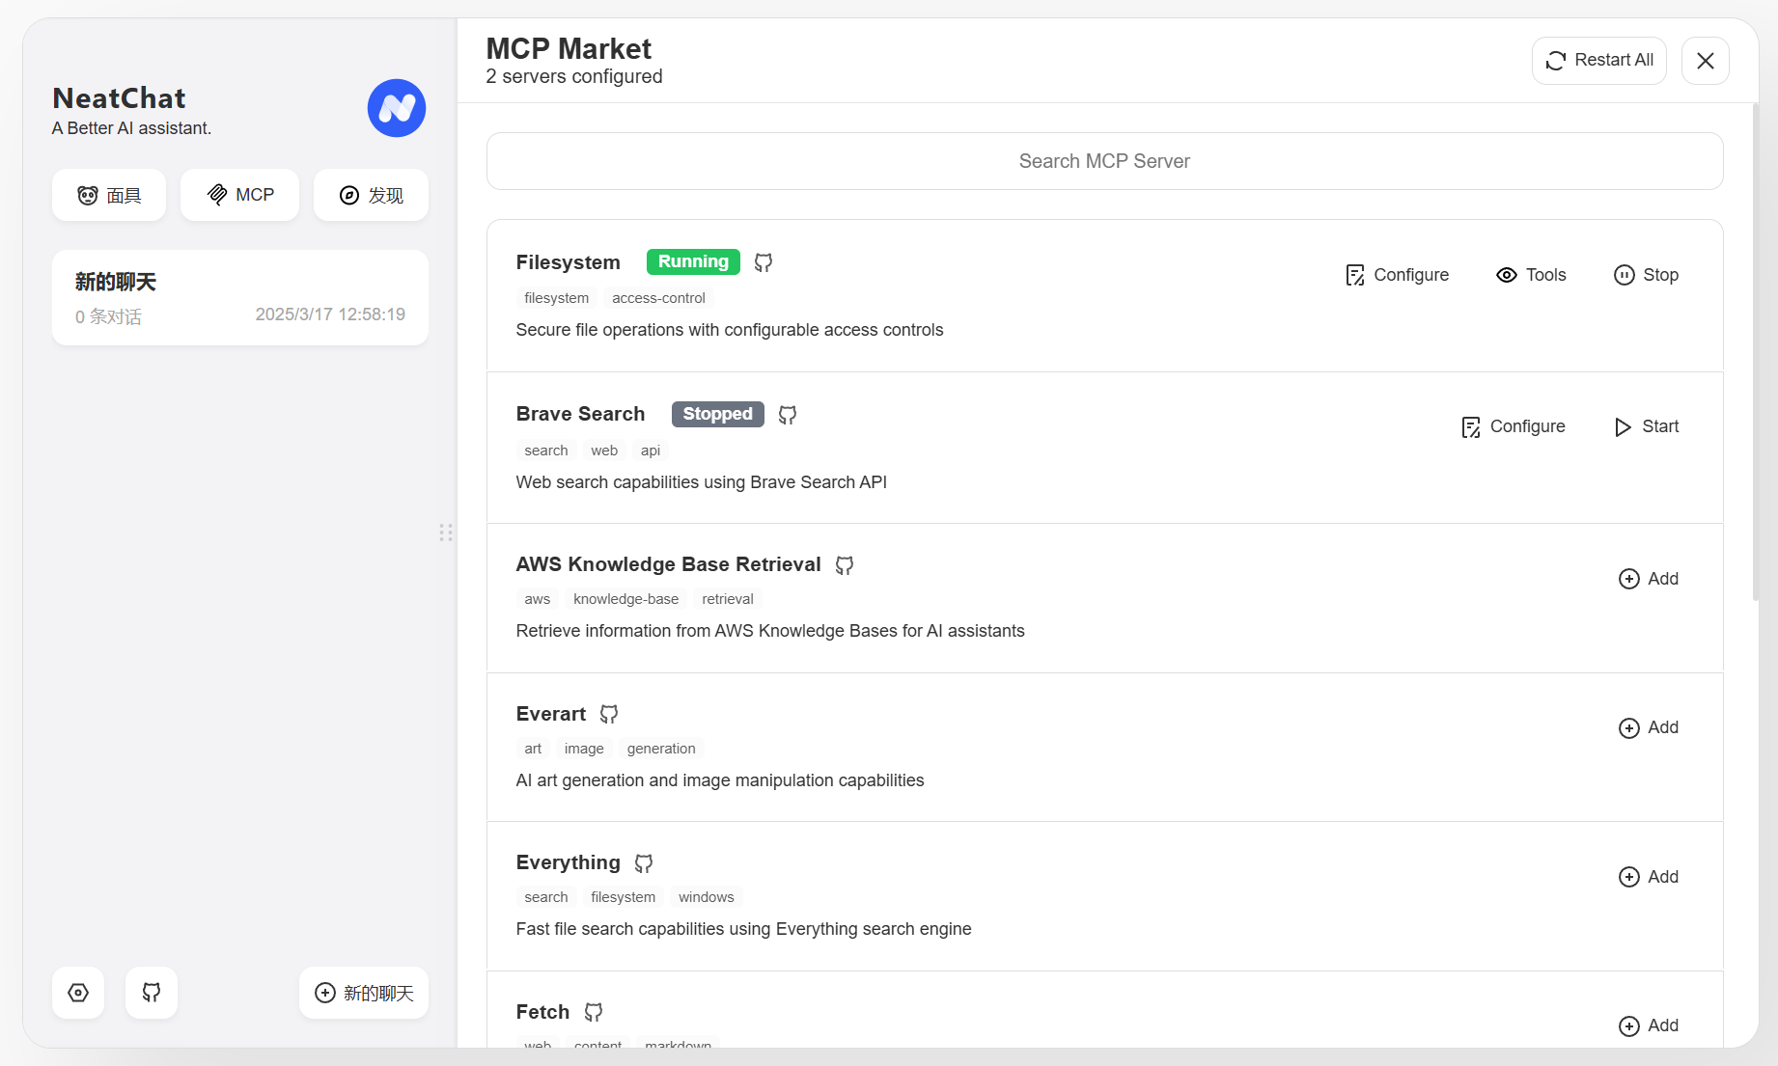The height and width of the screenshot is (1066, 1778).
Task: Open Brave Search GitHub repository icon
Action: tap(788, 415)
